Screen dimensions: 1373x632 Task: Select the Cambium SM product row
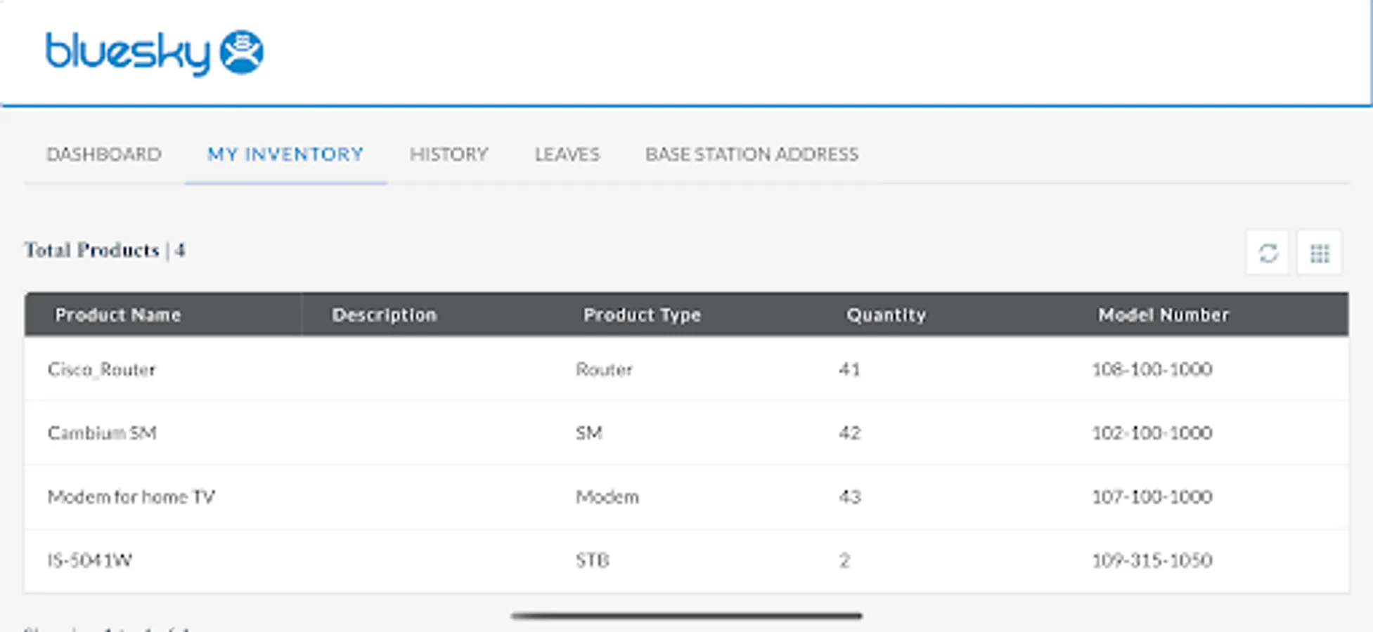(x=102, y=433)
